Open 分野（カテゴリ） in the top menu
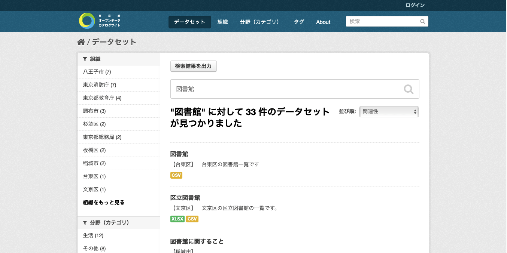The width and height of the screenshot is (507, 253). pyautogui.click(x=260, y=22)
